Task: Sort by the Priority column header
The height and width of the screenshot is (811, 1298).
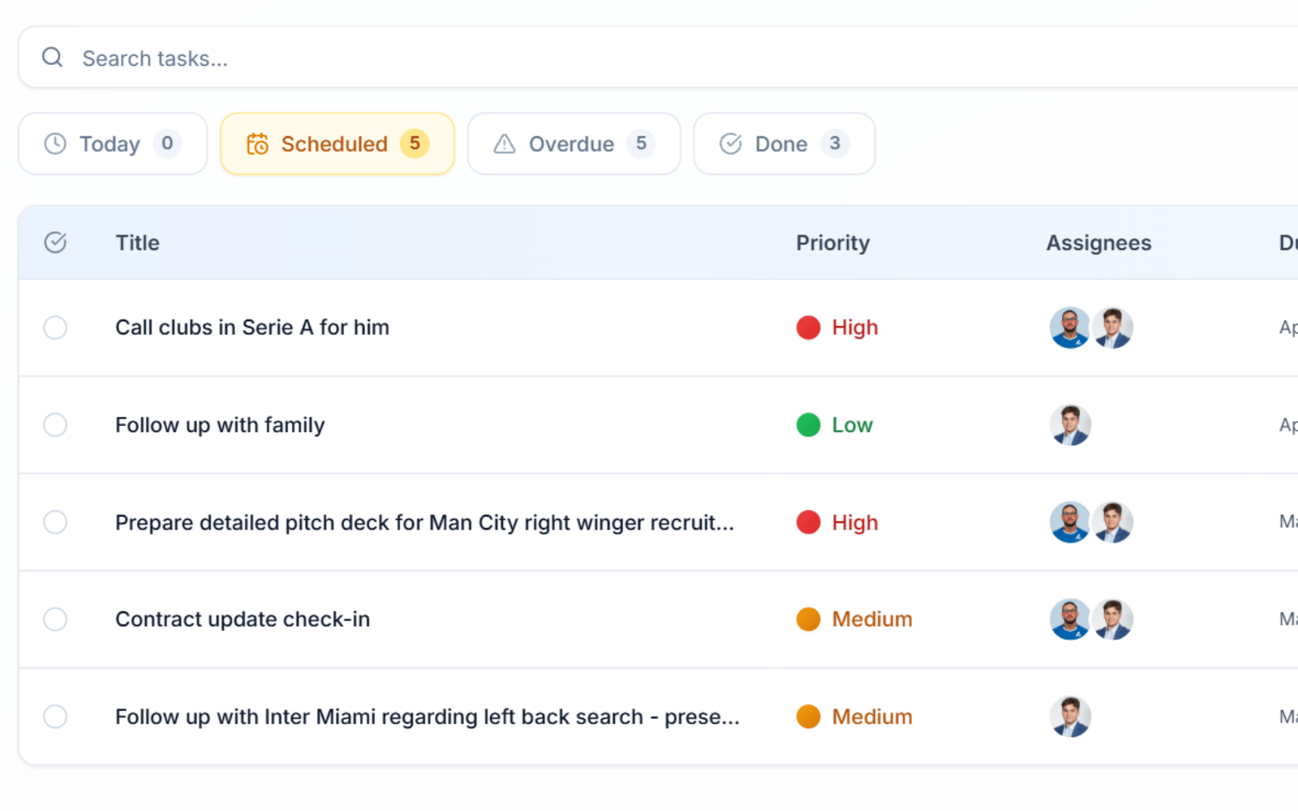Action: [833, 242]
